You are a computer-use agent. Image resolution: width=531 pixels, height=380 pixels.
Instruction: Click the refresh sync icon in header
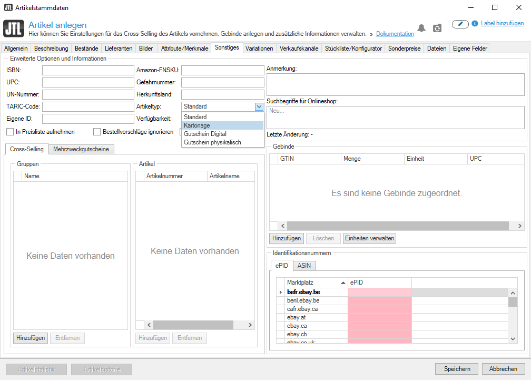point(437,28)
